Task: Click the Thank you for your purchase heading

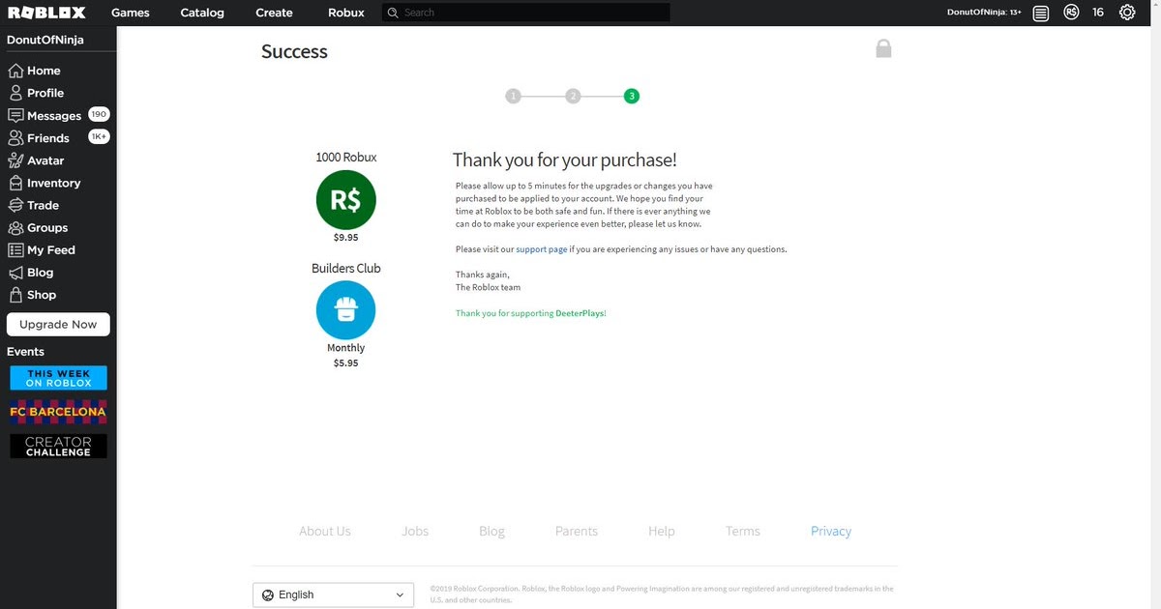Action: coord(564,160)
